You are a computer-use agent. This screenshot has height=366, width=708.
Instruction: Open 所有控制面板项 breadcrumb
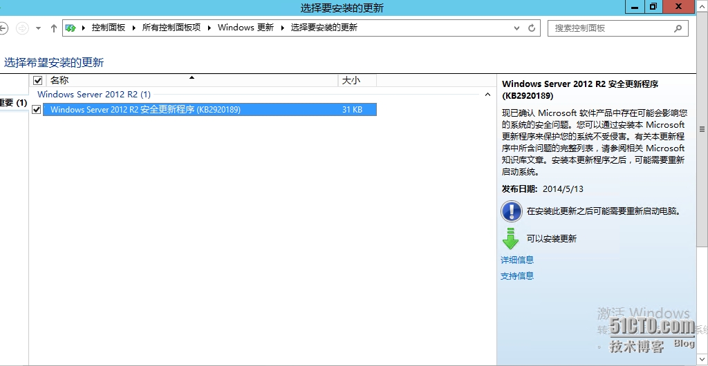point(171,28)
